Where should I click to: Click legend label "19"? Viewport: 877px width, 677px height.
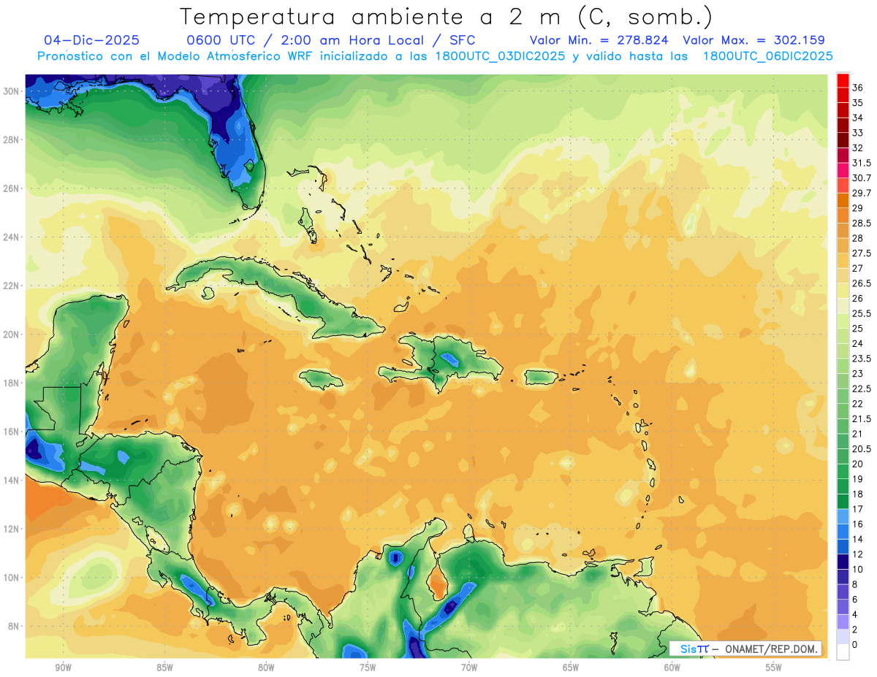point(858,479)
